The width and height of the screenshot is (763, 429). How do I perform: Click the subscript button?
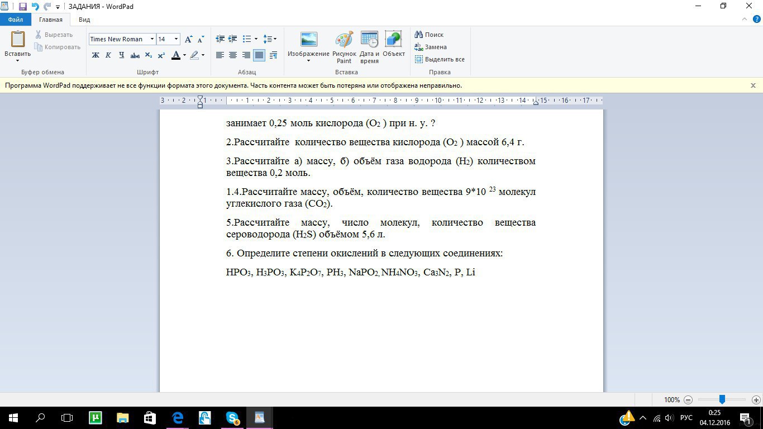point(148,55)
